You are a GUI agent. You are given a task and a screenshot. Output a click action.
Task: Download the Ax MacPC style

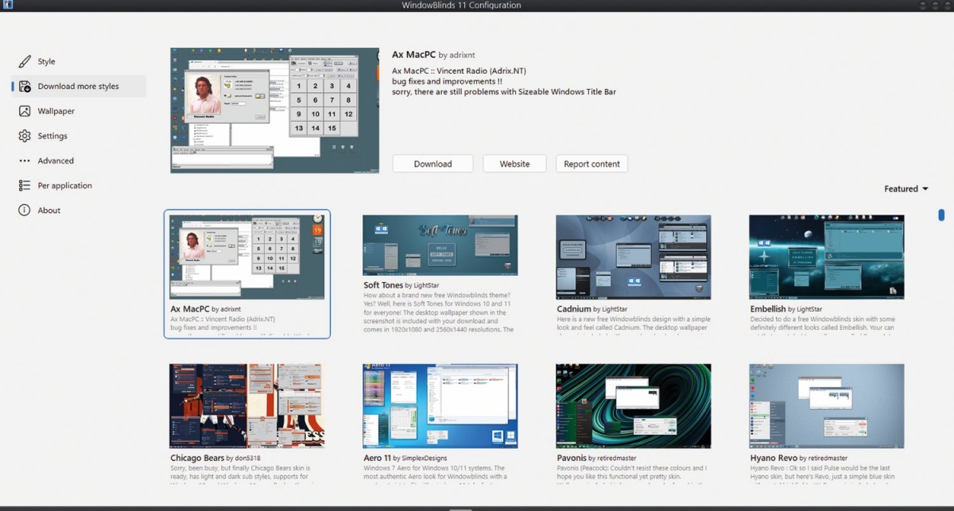pyautogui.click(x=432, y=164)
